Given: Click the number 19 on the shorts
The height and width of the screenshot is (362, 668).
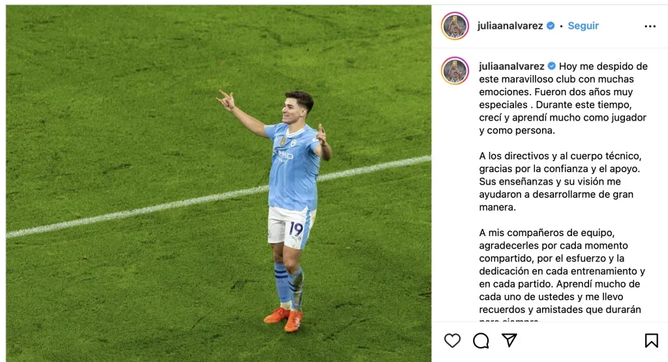Looking at the screenshot, I should pos(296,229).
